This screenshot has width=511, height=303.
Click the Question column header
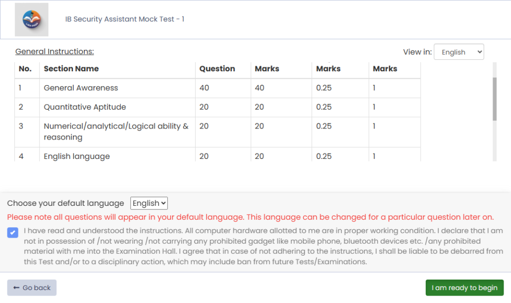click(217, 69)
